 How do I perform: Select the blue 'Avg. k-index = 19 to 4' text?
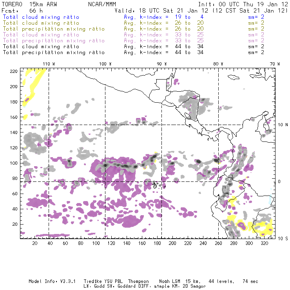pos(163,17)
